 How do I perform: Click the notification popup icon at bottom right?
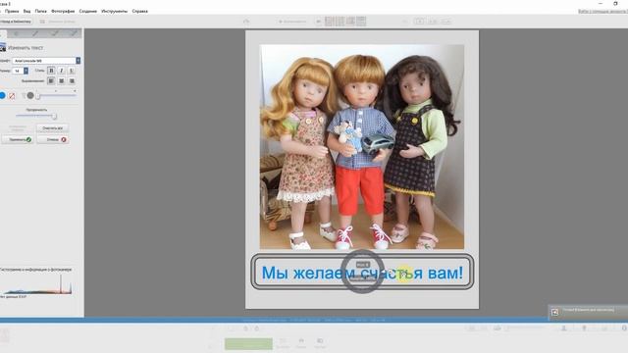pyautogui.click(x=554, y=312)
